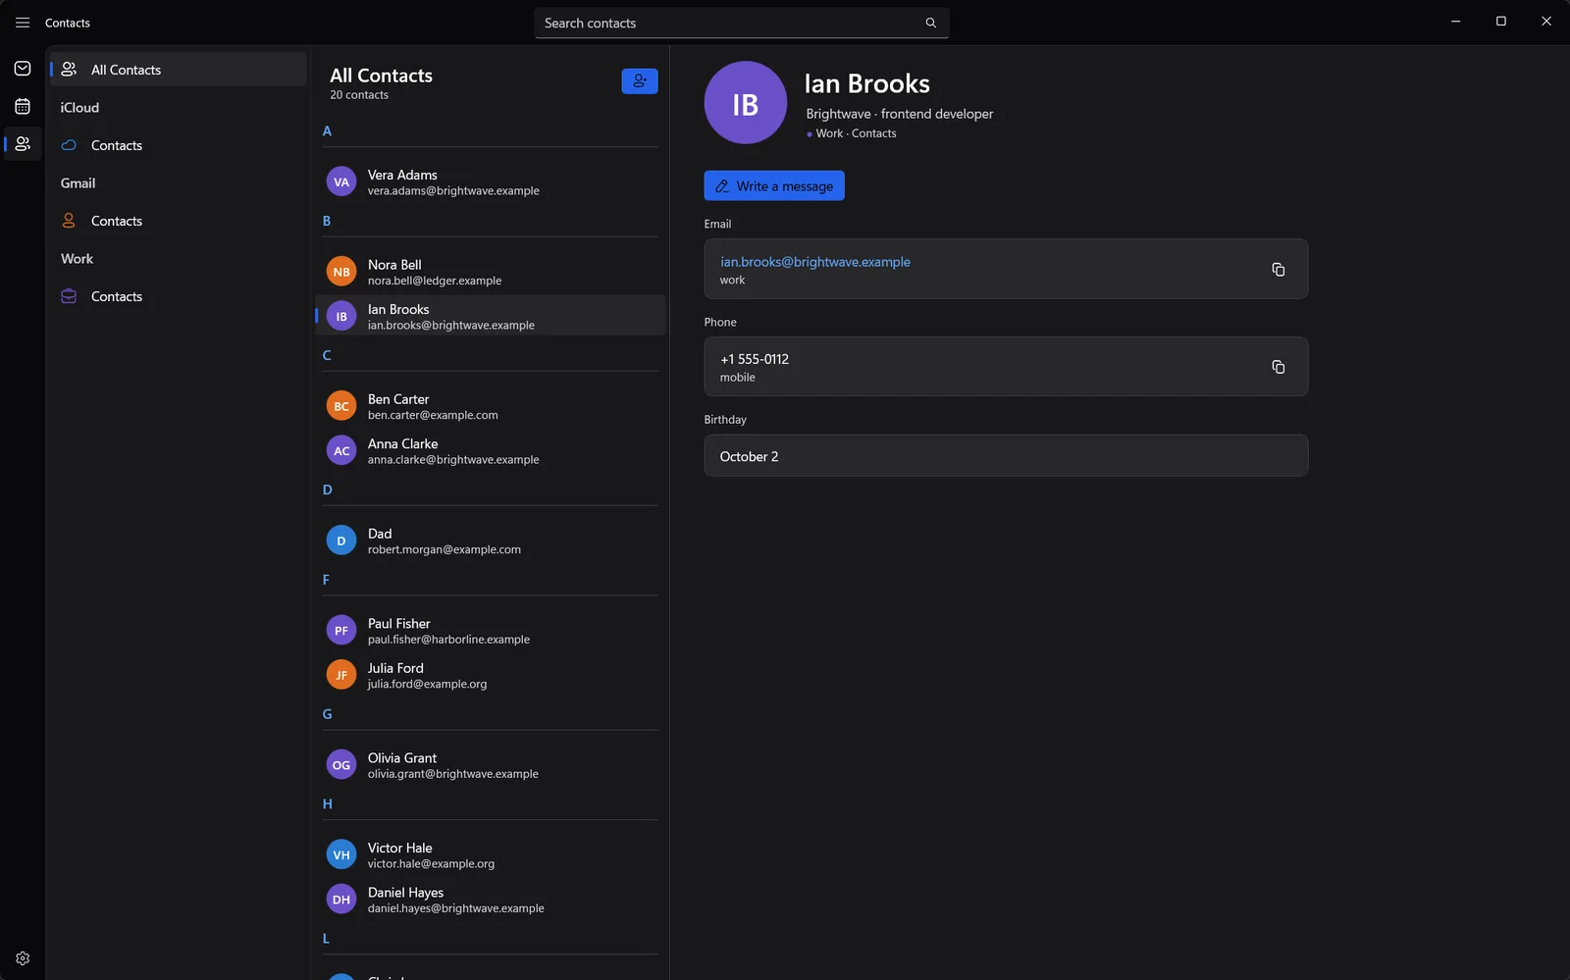Click Olivia Grant OG avatar
This screenshot has width=1570, height=980.
tap(341, 765)
